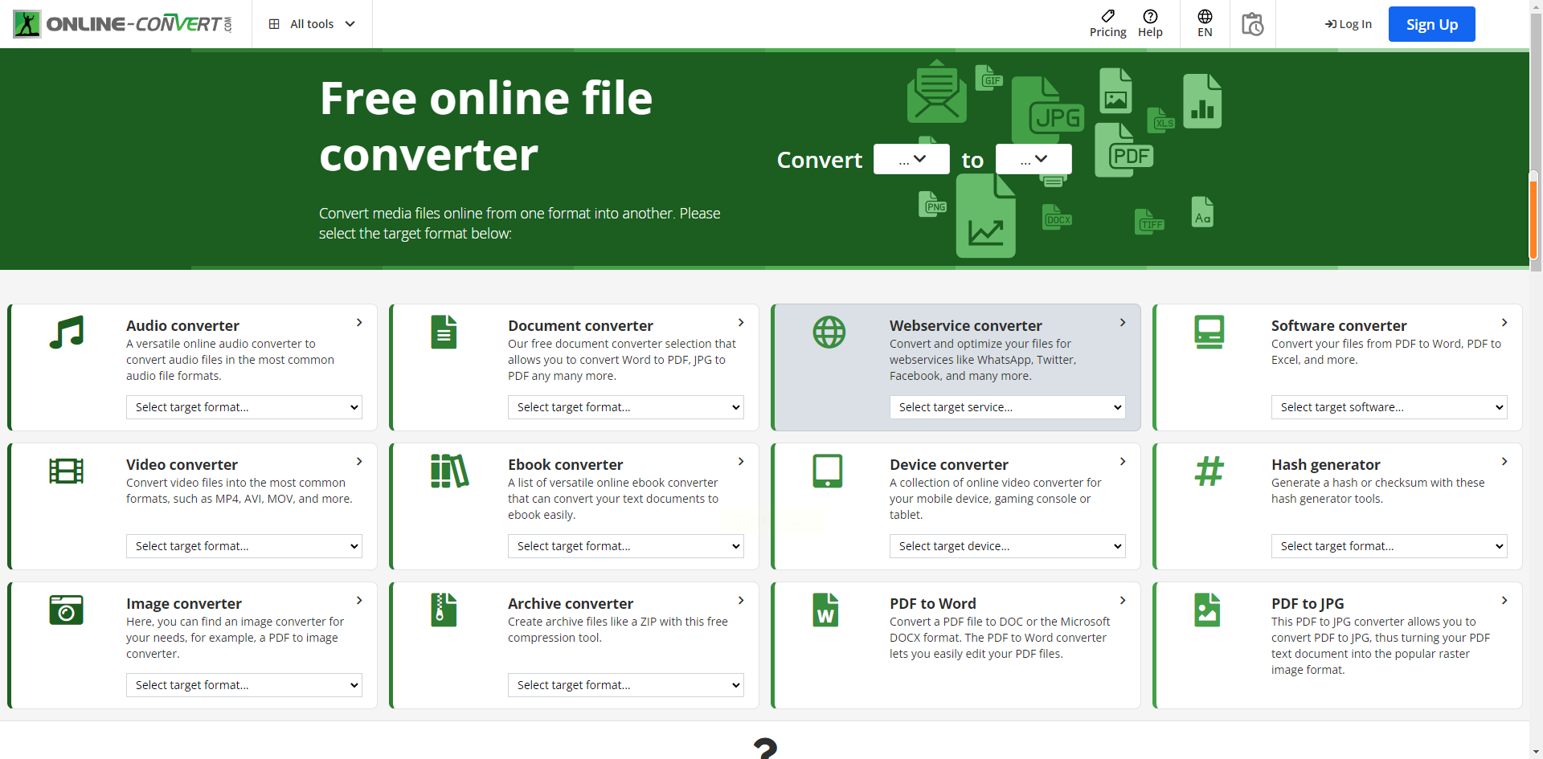Click the page vertical scrollbar thumb
Viewport: 1543px width, 759px height.
coord(1533,215)
